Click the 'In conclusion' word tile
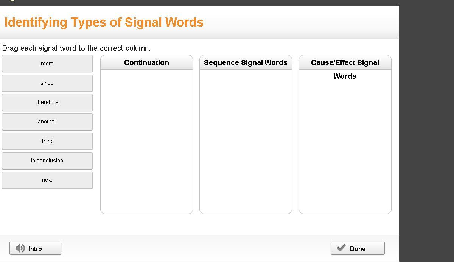 47,161
